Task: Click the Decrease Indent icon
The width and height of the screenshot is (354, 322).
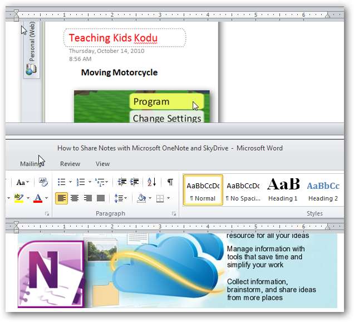Action: click(x=122, y=182)
